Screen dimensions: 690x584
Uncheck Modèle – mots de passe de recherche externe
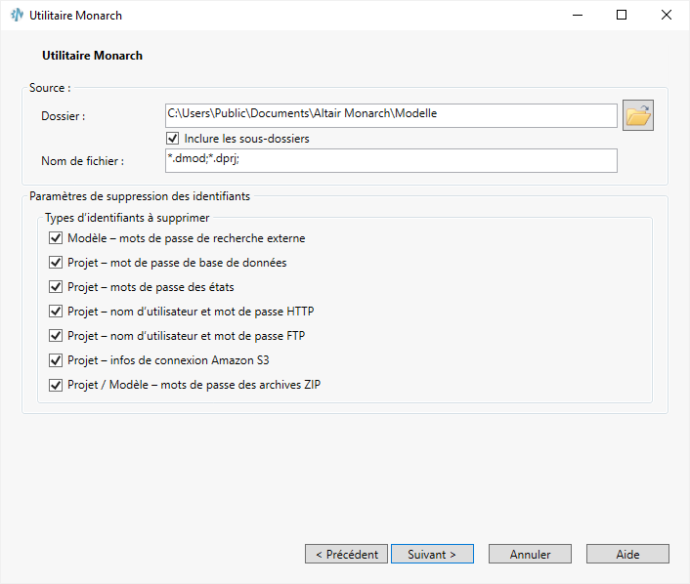click(56, 238)
